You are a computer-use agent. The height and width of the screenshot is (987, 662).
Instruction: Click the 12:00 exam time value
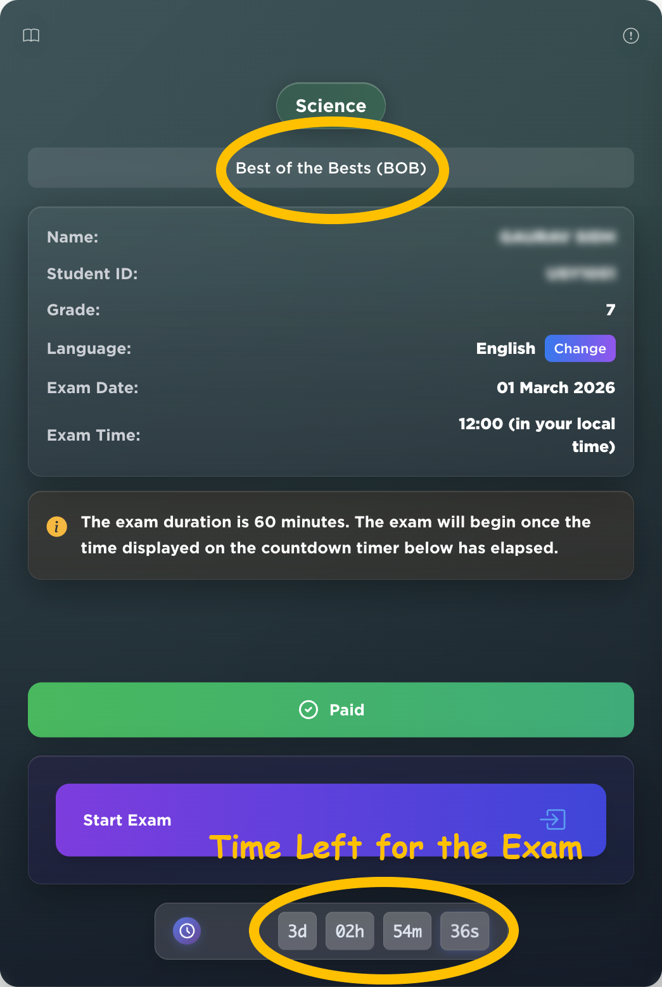click(x=537, y=435)
